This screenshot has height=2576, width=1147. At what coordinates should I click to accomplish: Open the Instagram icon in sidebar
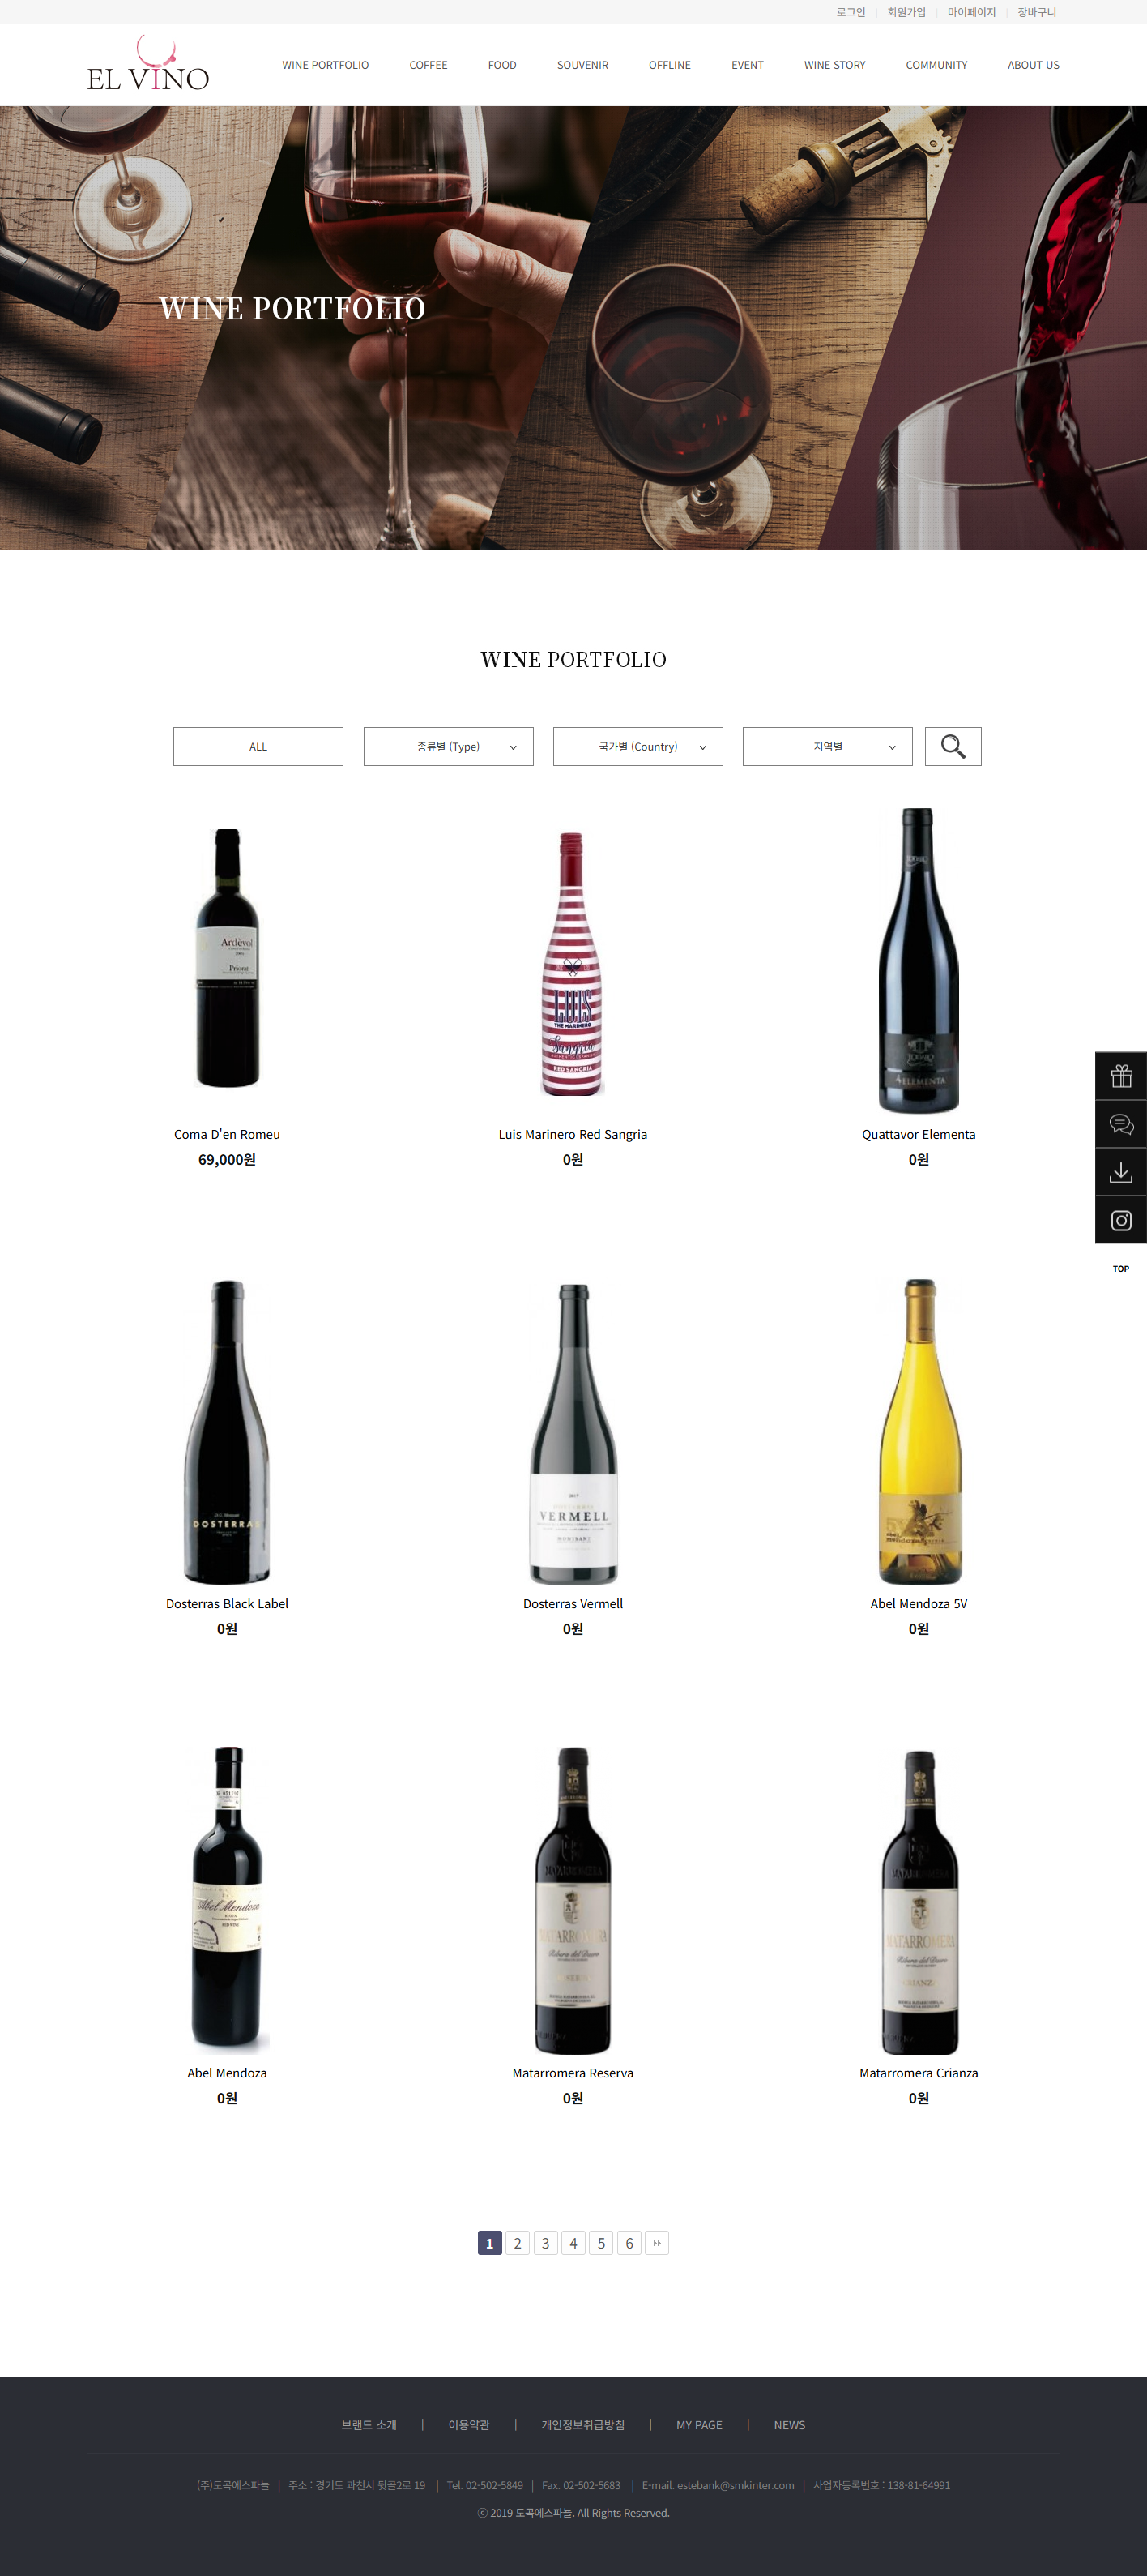pyautogui.click(x=1121, y=1220)
